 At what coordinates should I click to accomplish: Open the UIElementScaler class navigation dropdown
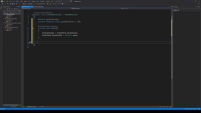[96, 8]
